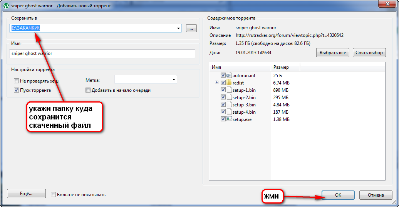
Task: Click the setup-2.bin file icon
Action: (229, 97)
